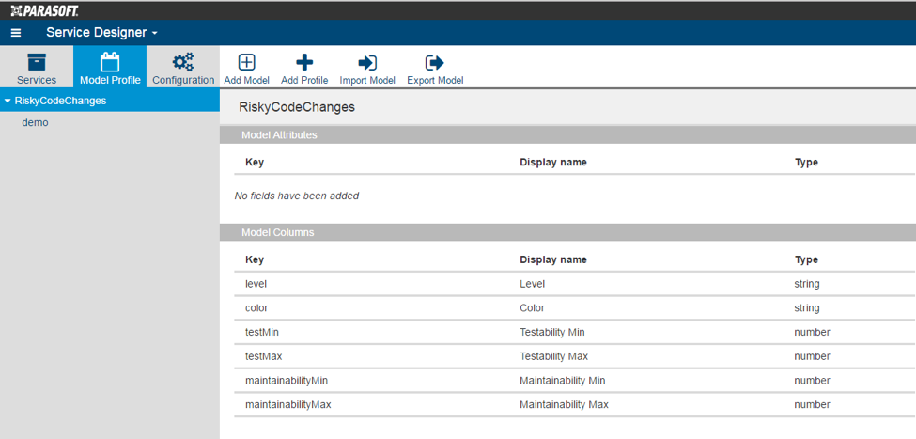Image resolution: width=916 pixels, height=439 pixels.
Task: Click the level column row
Action: point(574,284)
